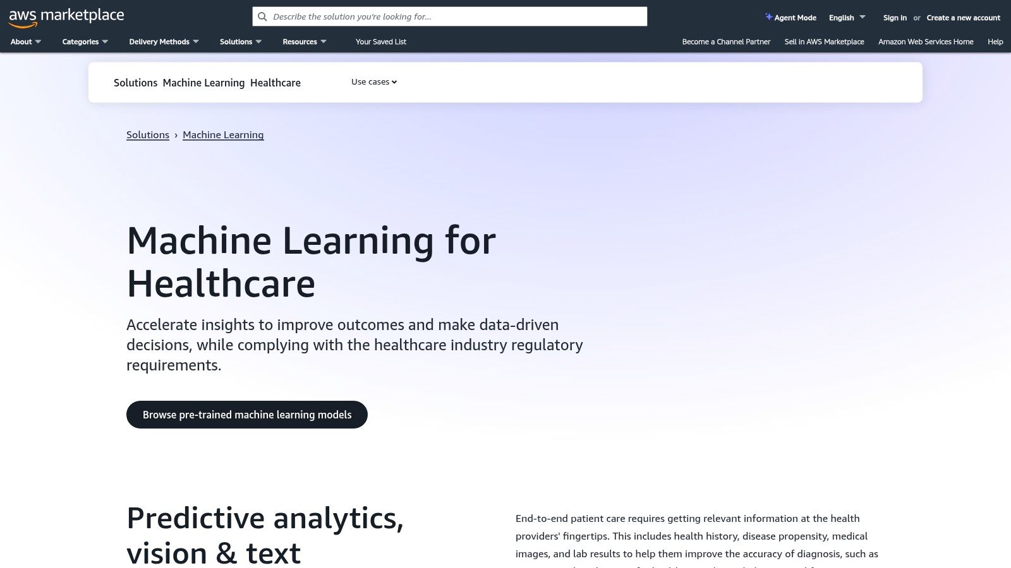The height and width of the screenshot is (568, 1011).
Task: Open Sell in AWS Marketplace
Action: click(824, 42)
